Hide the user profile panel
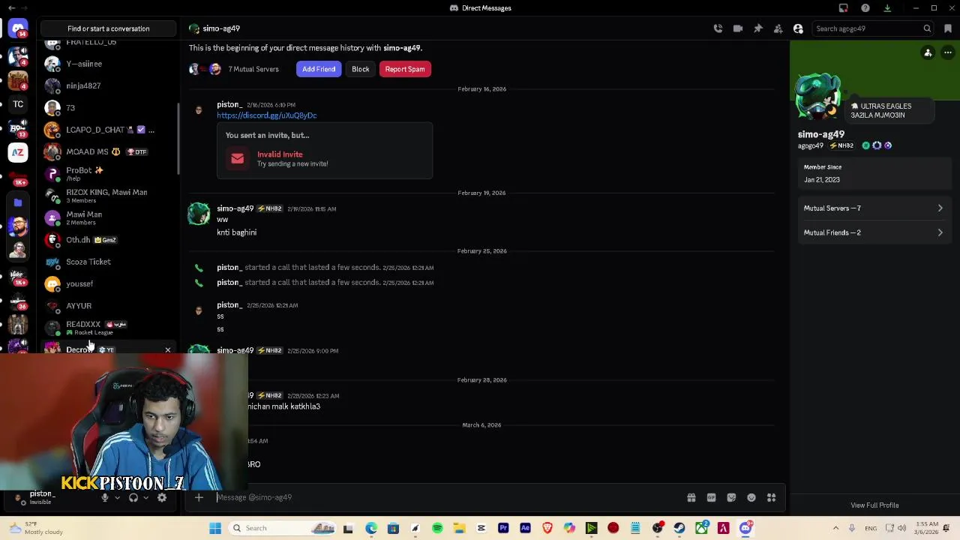Image resolution: width=960 pixels, height=540 pixels. coord(798,28)
